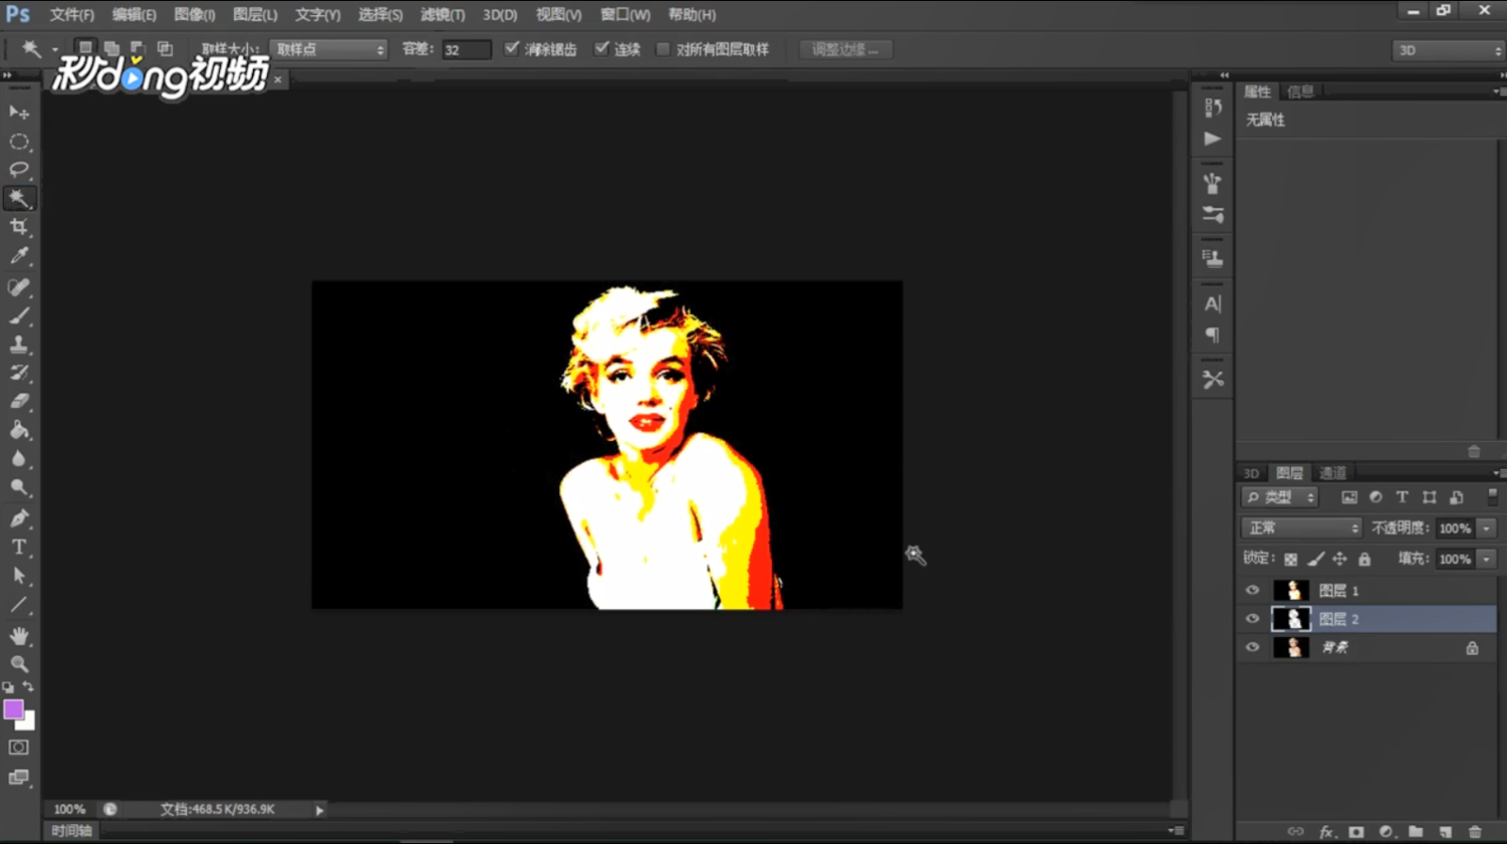Screen dimensions: 1507x844
Task: Change screen mode icon in toolbox
Action: point(19,777)
